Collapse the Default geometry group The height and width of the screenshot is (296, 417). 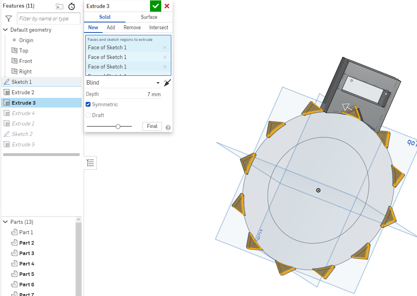coord(5,30)
